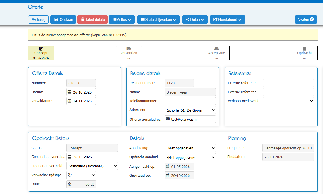This screenshot has height=194, width=323.
Task: Click the Frequentie field in Planning
Action: tap(288, 148)
